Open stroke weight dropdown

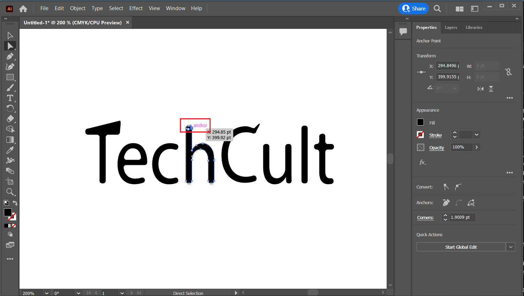point(477,135)
